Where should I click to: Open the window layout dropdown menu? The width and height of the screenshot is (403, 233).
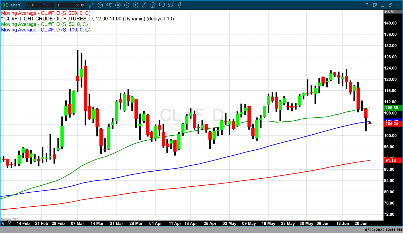(375, 5)
